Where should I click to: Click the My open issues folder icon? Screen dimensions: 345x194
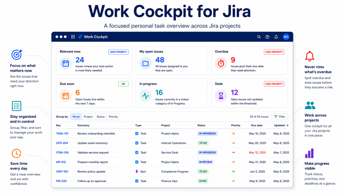(x=145, y=63)
